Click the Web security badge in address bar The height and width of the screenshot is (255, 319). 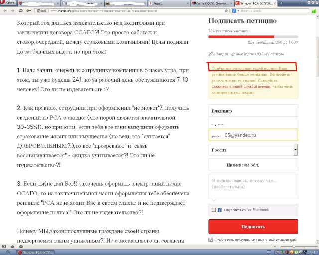(41, 11)
